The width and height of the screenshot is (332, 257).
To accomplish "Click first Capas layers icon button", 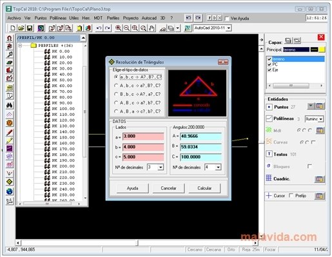I will [x=288, y=41].
